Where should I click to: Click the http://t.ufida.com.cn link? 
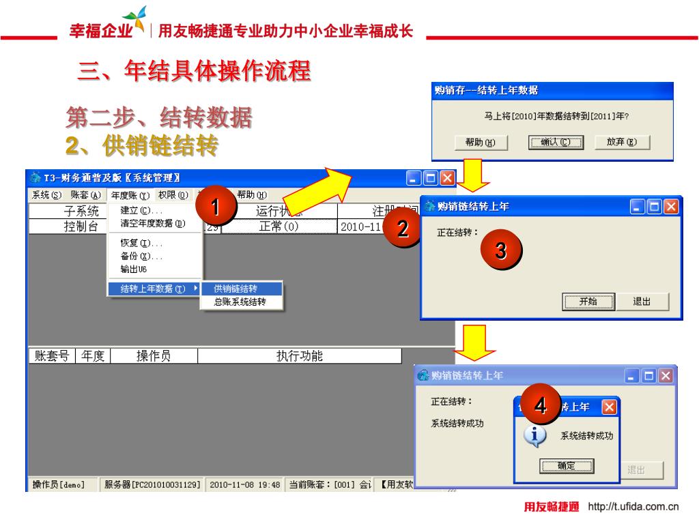tap(633, 507)
